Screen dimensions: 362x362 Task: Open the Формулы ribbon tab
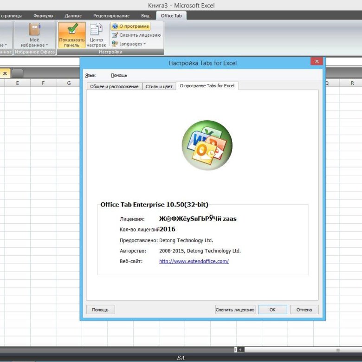(x=43, y=16)
